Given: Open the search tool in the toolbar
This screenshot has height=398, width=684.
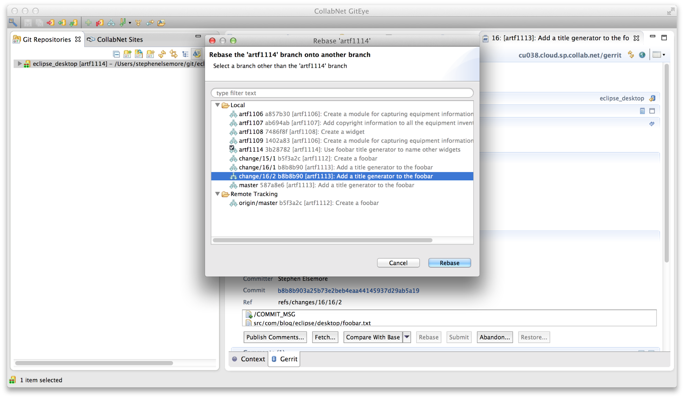Looking at the screenshot, I should coord(13,22).
